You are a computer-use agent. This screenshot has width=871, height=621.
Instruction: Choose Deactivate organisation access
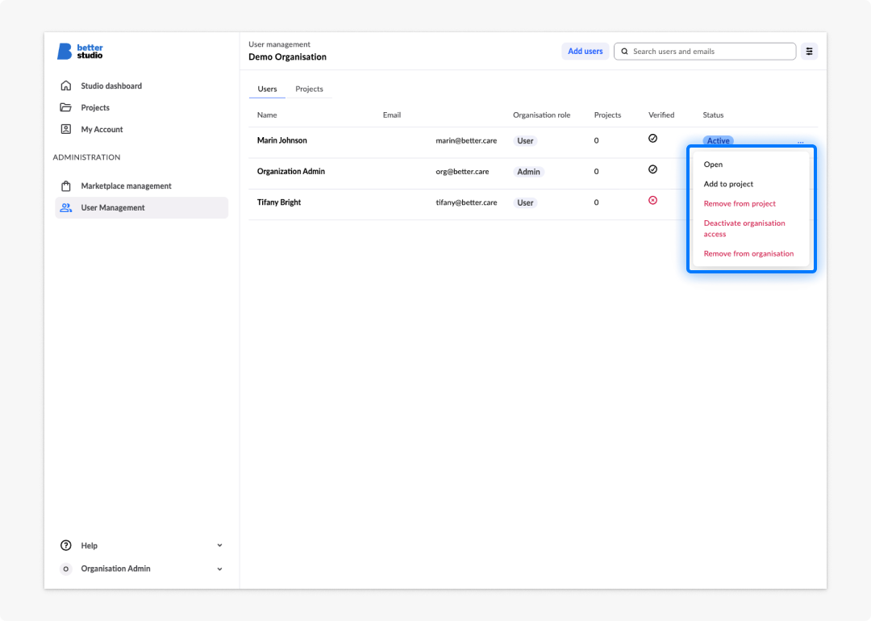(744, 228)
